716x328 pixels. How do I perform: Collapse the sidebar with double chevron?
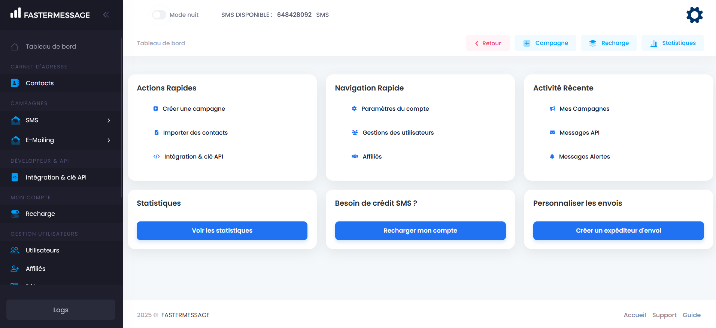click(x=106, y=15)
